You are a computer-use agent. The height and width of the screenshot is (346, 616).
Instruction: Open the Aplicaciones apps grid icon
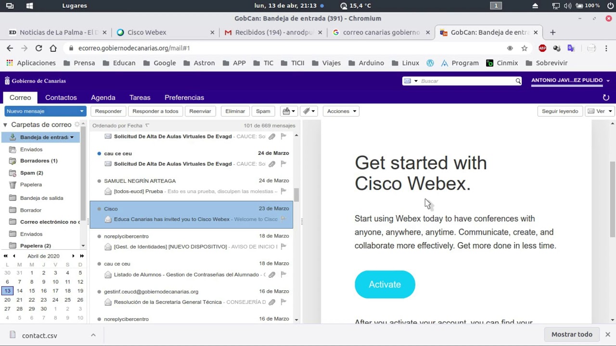pos(10,63)
